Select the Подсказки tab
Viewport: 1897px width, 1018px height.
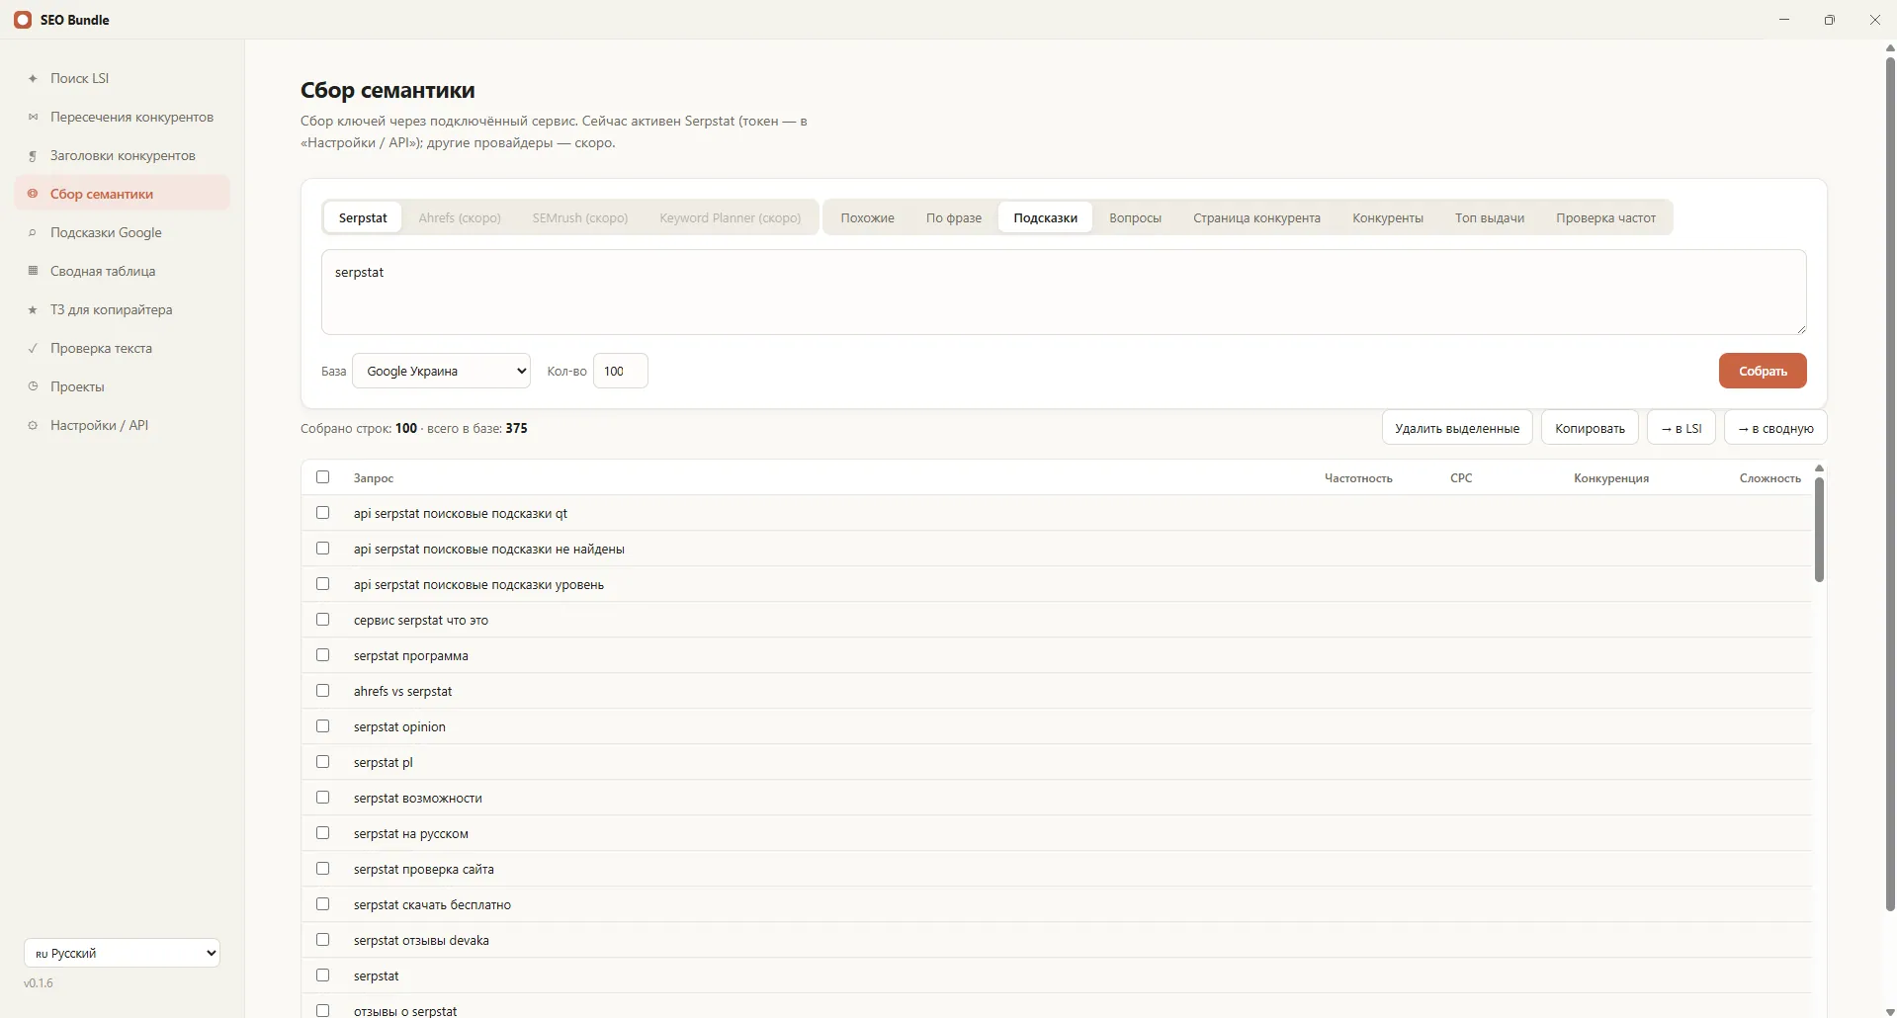[1045, 217]
